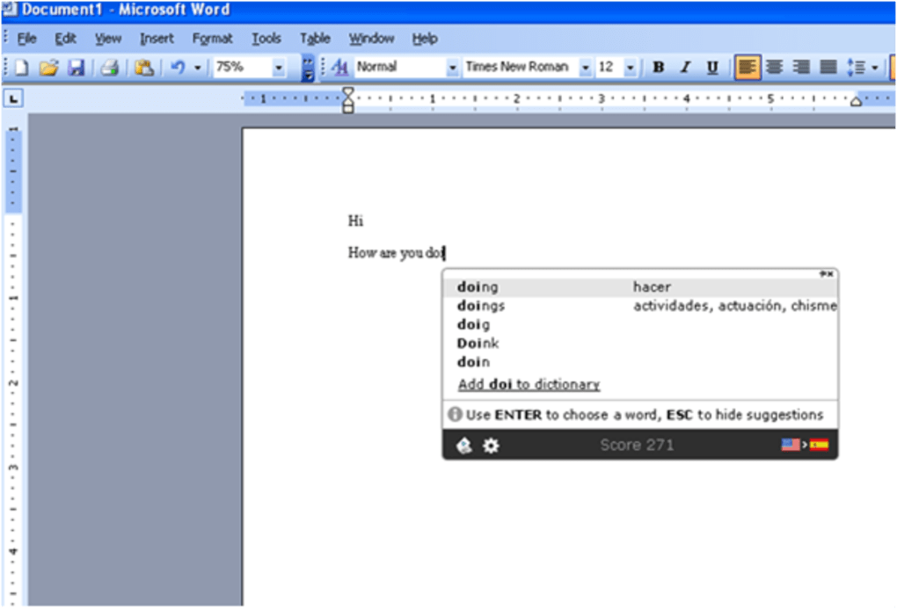Image resolution: width=897 pixels, height=609 pixels.
Task: Click the 'hacer' translation text
Action: (652, 287)
